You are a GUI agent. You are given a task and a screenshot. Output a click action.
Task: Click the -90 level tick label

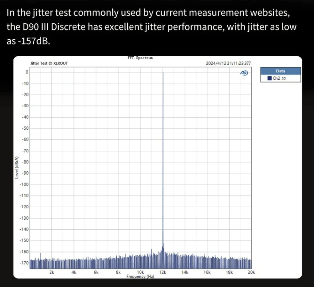[x=25, y=173]
